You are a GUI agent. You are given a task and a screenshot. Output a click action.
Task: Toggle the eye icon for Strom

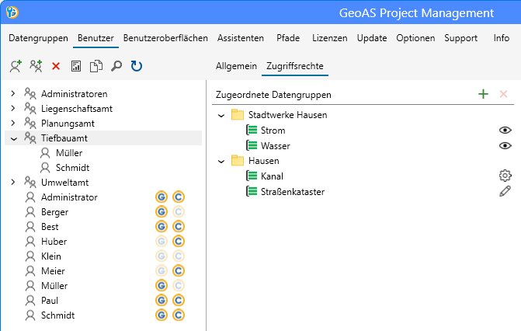505,131
